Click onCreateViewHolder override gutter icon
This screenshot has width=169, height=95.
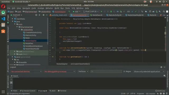[x=53, y=48]
